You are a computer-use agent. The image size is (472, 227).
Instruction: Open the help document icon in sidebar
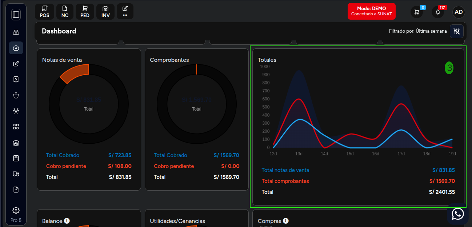tap(16, 190)
